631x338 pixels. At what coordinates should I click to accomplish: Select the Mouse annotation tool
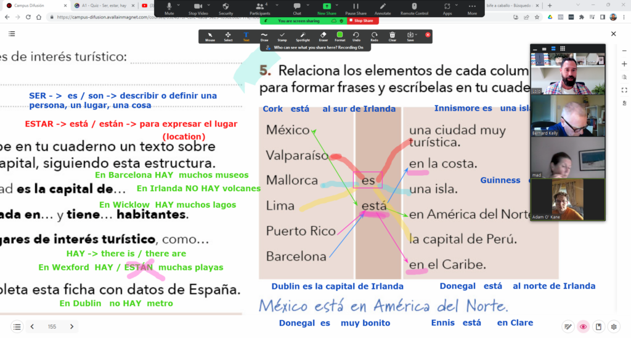coord(210,36)
